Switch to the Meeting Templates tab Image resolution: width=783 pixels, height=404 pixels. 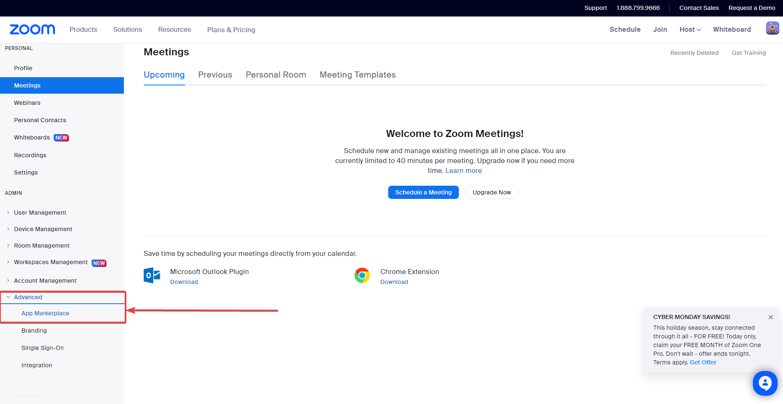[358, 75]
